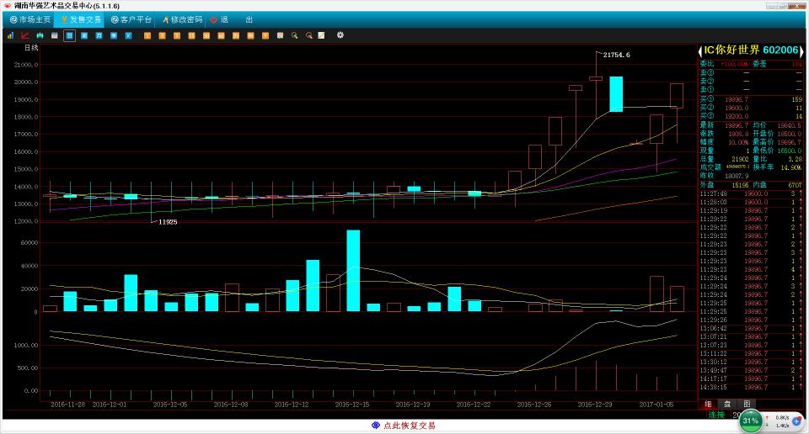Select the candlestick chart toolbar icon
The image size is (809, 434).
[40, 35]
